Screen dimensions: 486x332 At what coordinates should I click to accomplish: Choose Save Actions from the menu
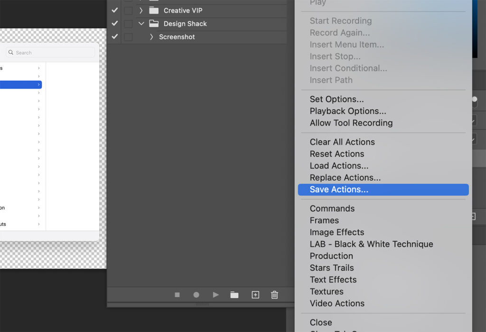pyautogui.click(x=339, y=189)
